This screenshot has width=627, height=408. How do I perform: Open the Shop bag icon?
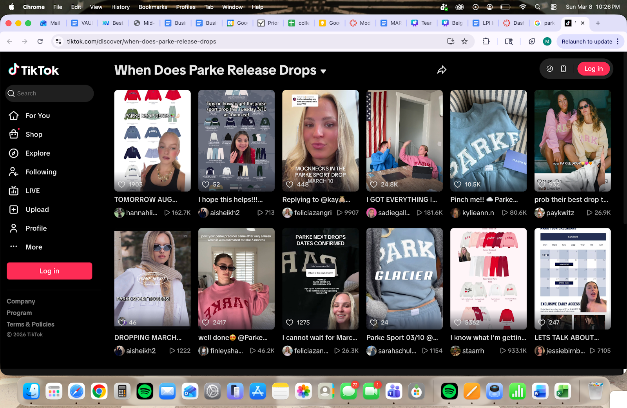[14, 134]
